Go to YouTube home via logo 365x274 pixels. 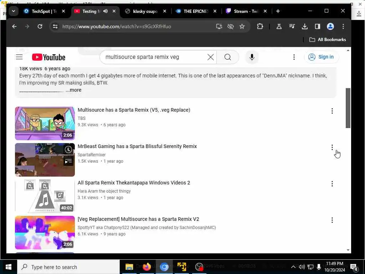(x=48, y=57)
